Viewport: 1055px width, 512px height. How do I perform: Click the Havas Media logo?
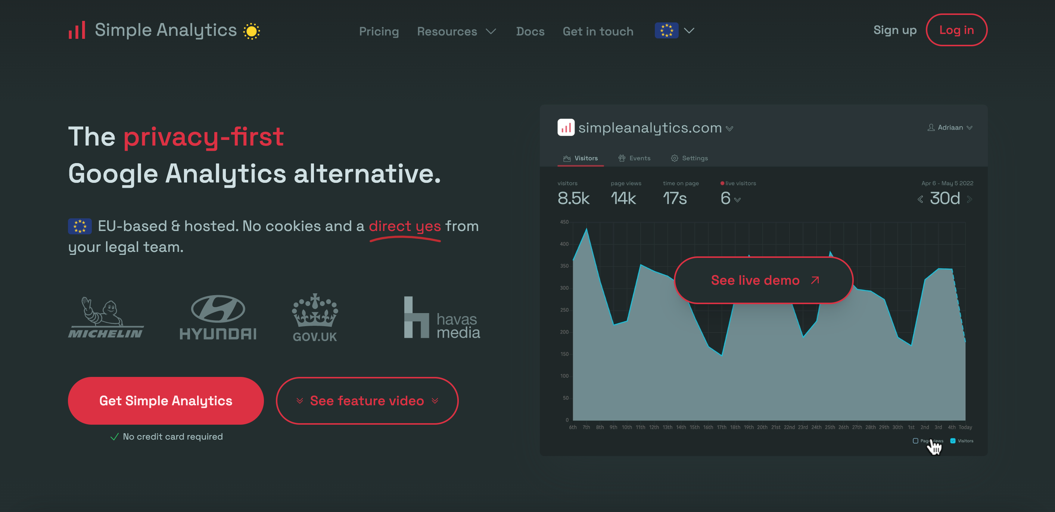point(442,318)
